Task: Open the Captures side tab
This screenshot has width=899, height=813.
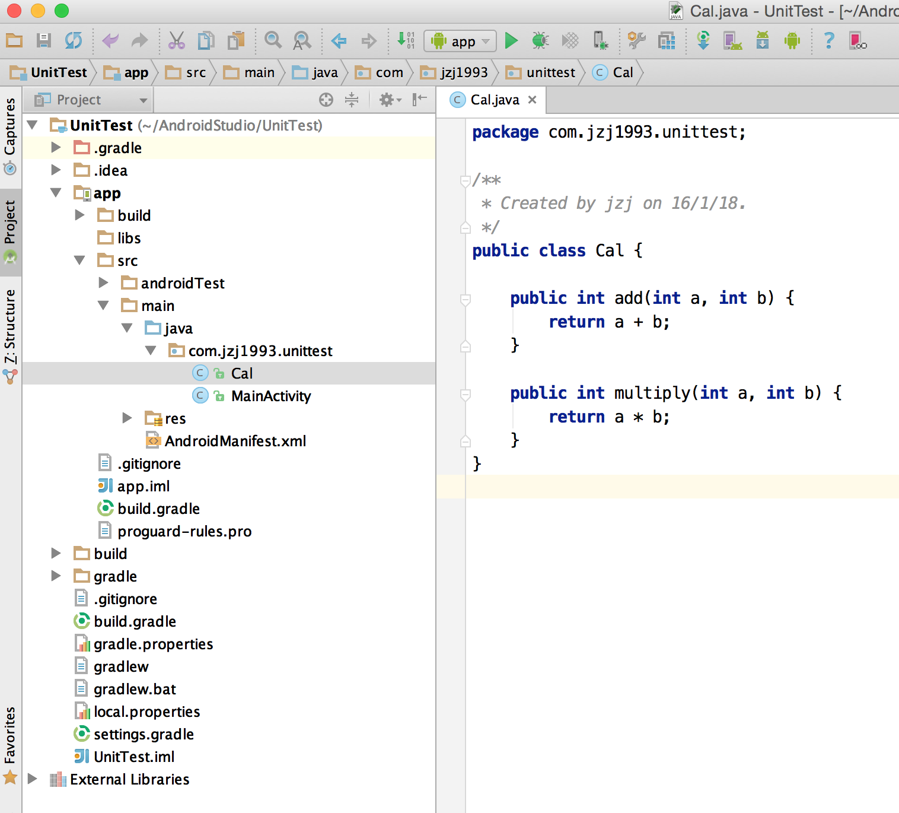Action: (x=10, y=135)
